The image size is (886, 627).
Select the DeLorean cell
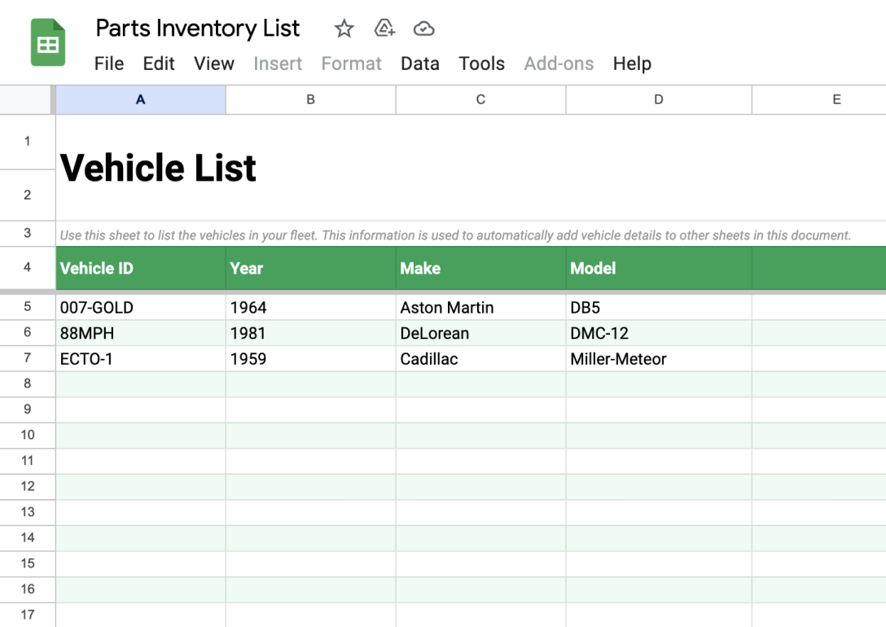tap(480, 333)
